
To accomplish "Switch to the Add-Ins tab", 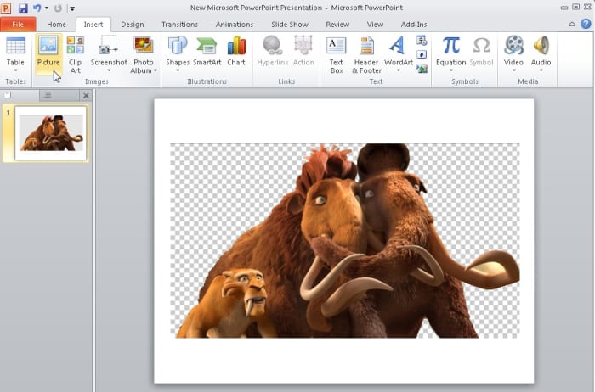I will (414, 25).
